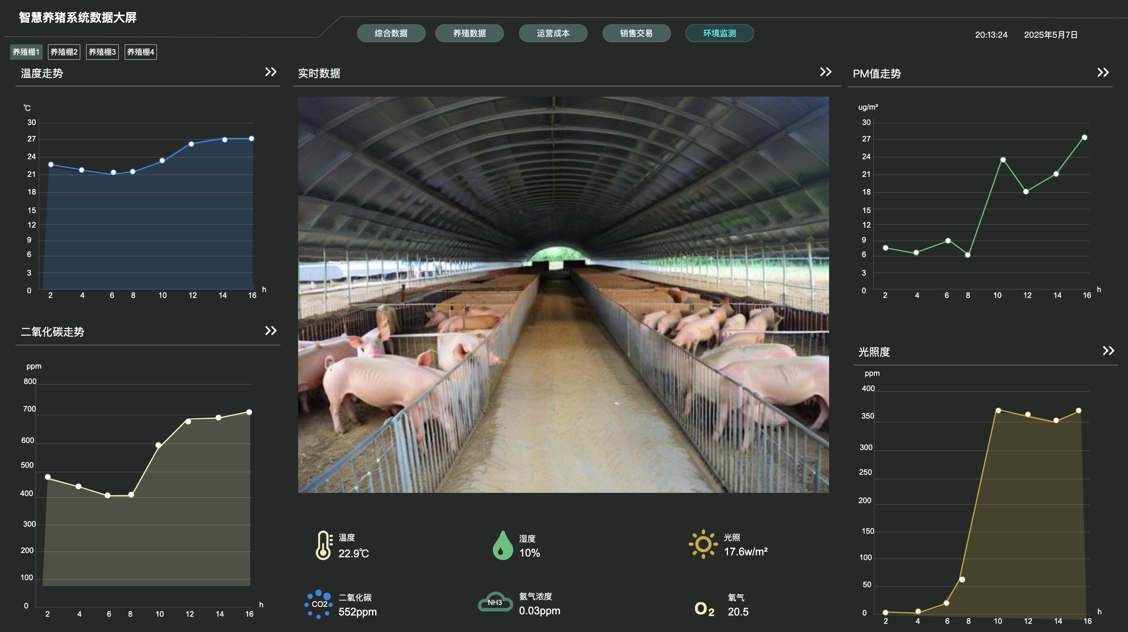
Task: Click the thermometer temperature icon
Action: (324, 545)
